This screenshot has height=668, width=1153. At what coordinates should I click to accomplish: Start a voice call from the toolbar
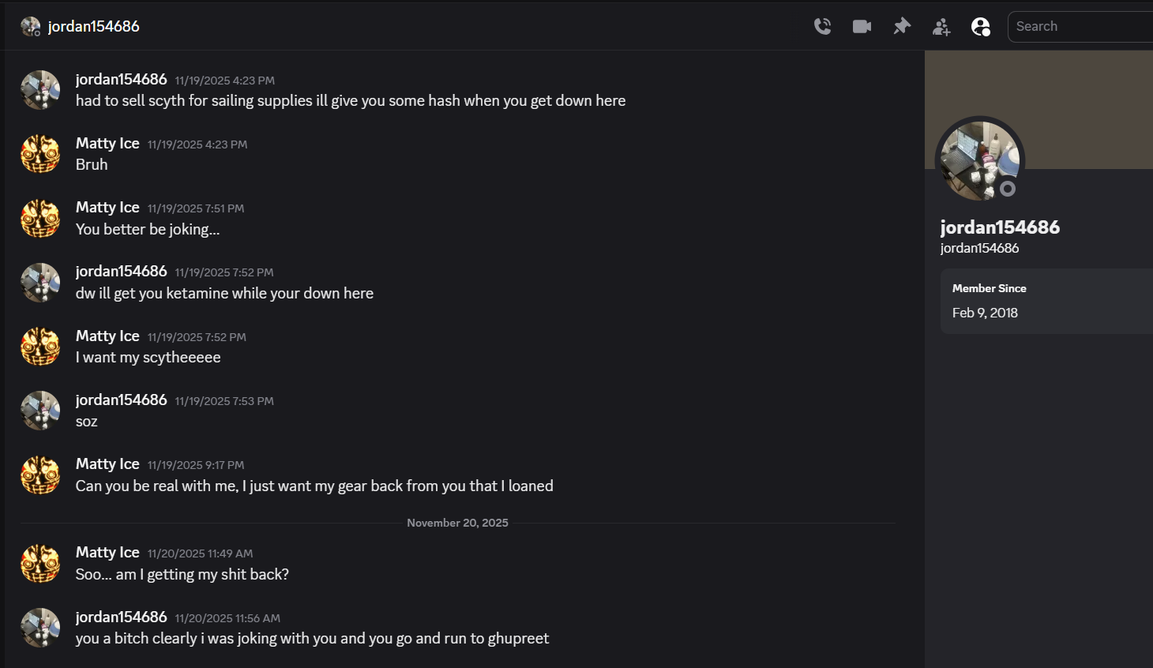coord(822,26)
